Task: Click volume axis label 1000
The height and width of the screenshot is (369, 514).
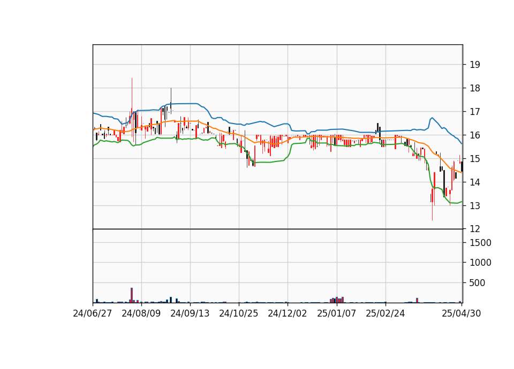Action: tap(481, 263)
